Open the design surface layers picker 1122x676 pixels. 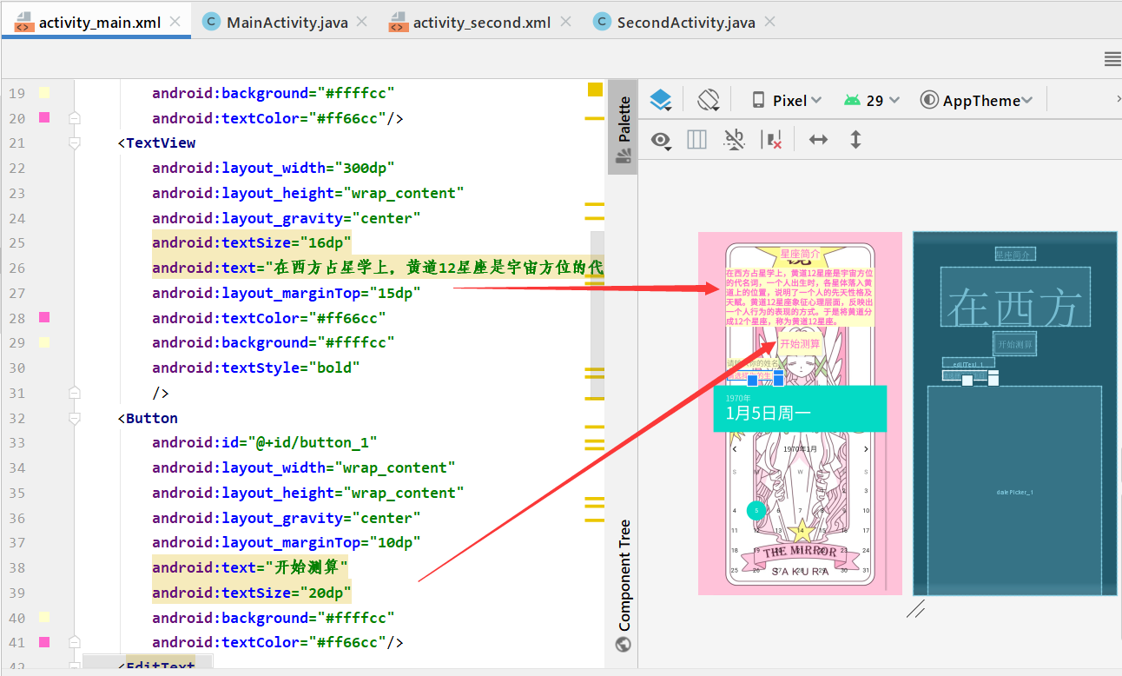[x=660, y=99]
